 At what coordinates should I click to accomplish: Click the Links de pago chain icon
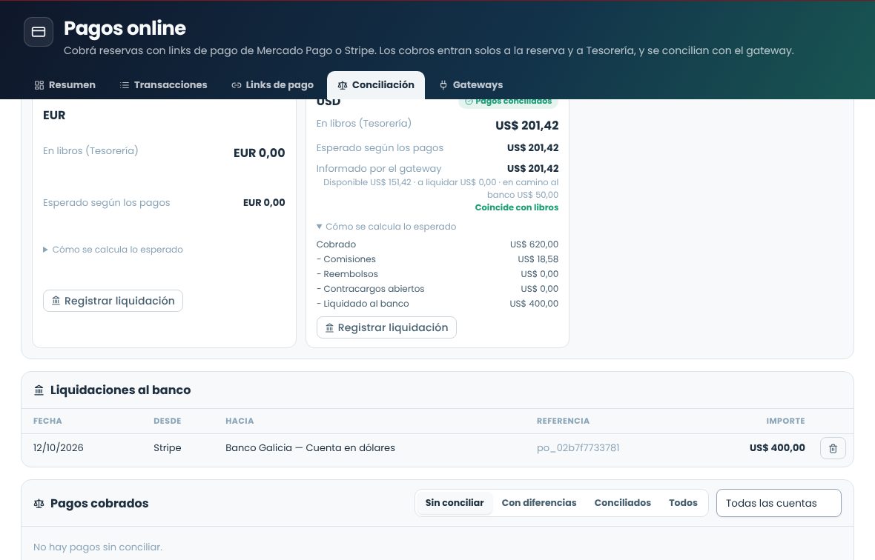tap(237, 85)
